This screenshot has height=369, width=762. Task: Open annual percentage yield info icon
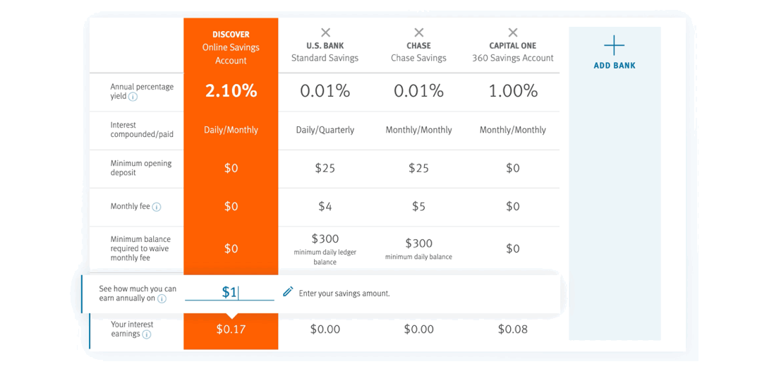pos(133,97)
